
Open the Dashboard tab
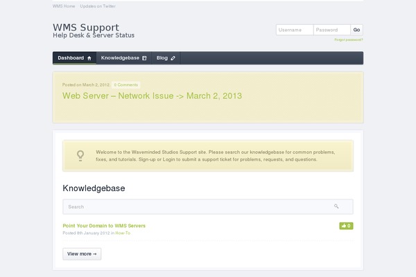click(75, 58)
